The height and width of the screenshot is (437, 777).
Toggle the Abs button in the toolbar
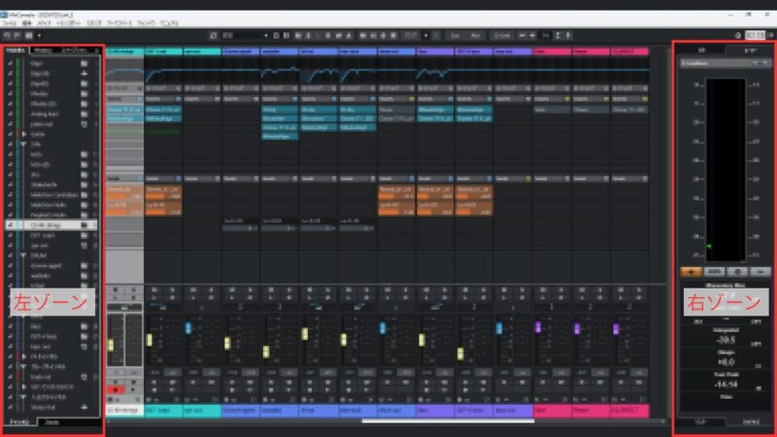pyautogui.click(x=475, y=36)
